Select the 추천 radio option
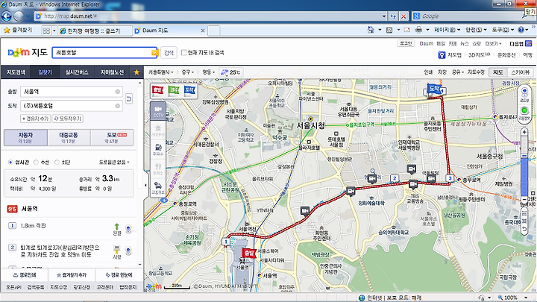This screenshot has height=302, width=537. 36,163
